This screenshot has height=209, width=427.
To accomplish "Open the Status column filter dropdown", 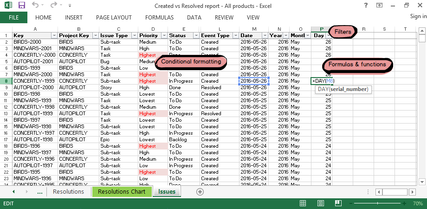I will click(196, 36).
